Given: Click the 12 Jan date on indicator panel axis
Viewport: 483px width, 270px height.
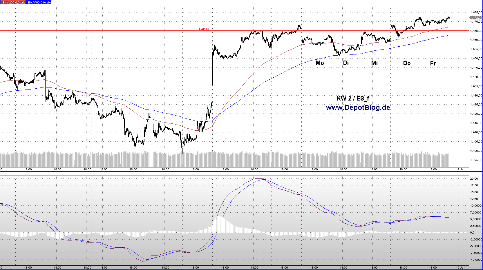Looking at the screenshot, I should 460,268.
